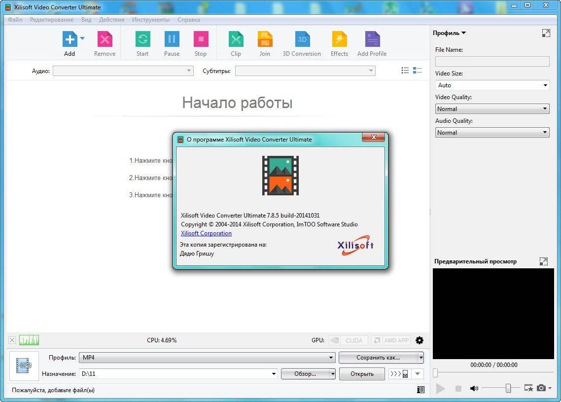Click the transfer to device icon
The height and width of the screenshot is (402, 561).
[400, 374]
